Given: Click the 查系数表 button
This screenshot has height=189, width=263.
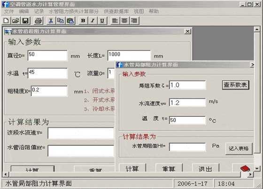Looking at the screenshot, I should pos(235,85).
